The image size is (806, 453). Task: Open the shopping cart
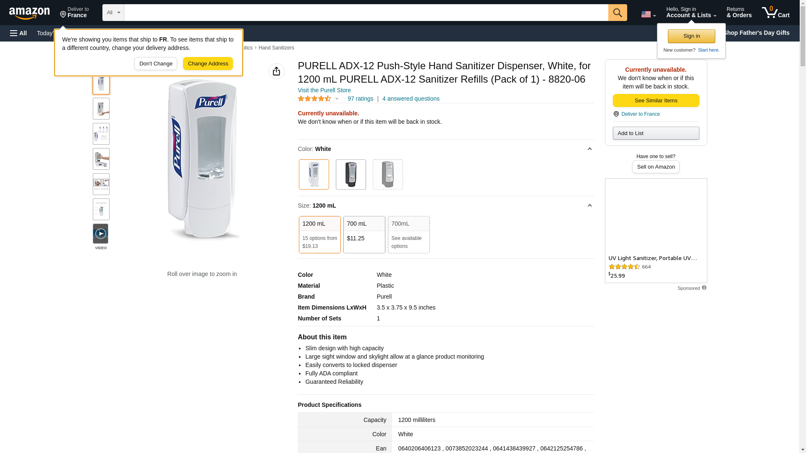[775, 13]
